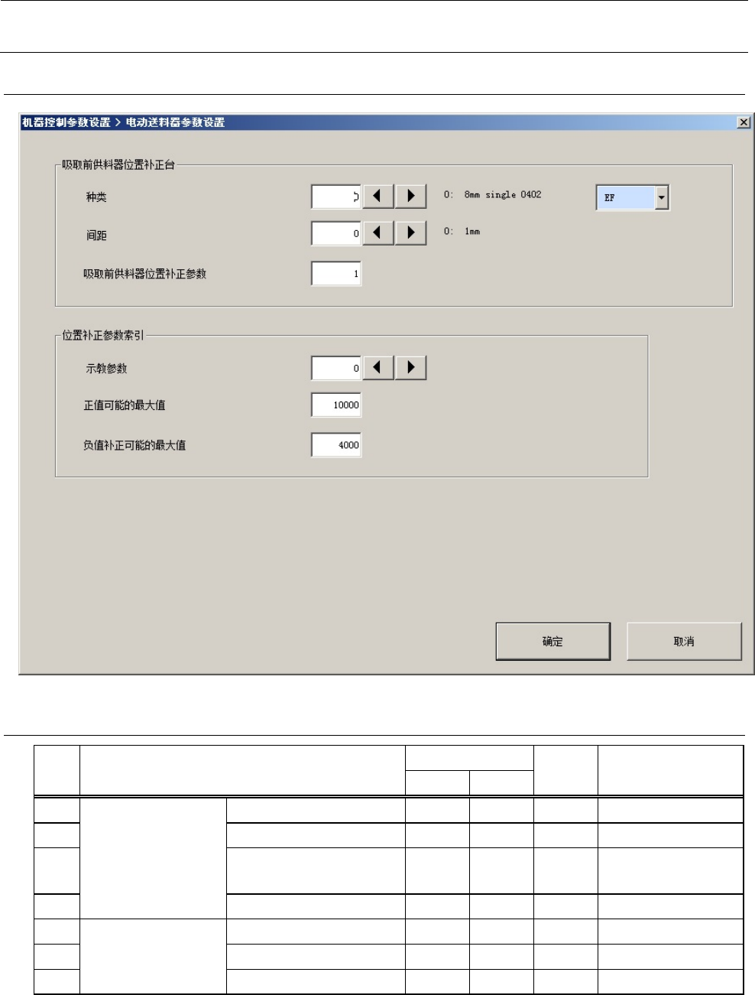Click the 吸取前供料器位置补正参数 input field
This screenshot has height=995, width=755.
pos(336,273)
